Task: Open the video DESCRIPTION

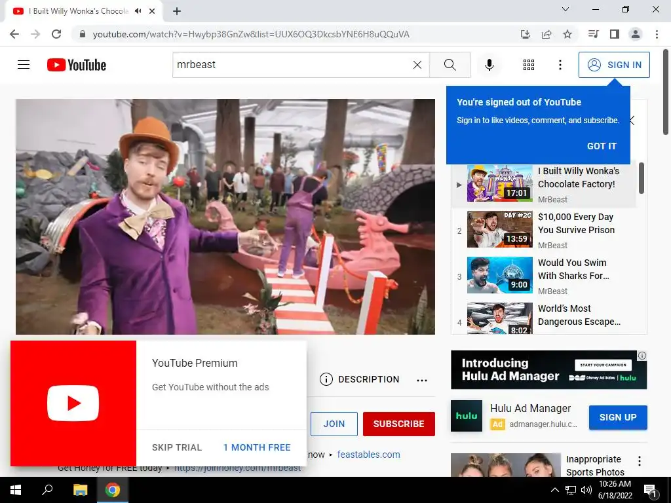Action: point(360,379)
